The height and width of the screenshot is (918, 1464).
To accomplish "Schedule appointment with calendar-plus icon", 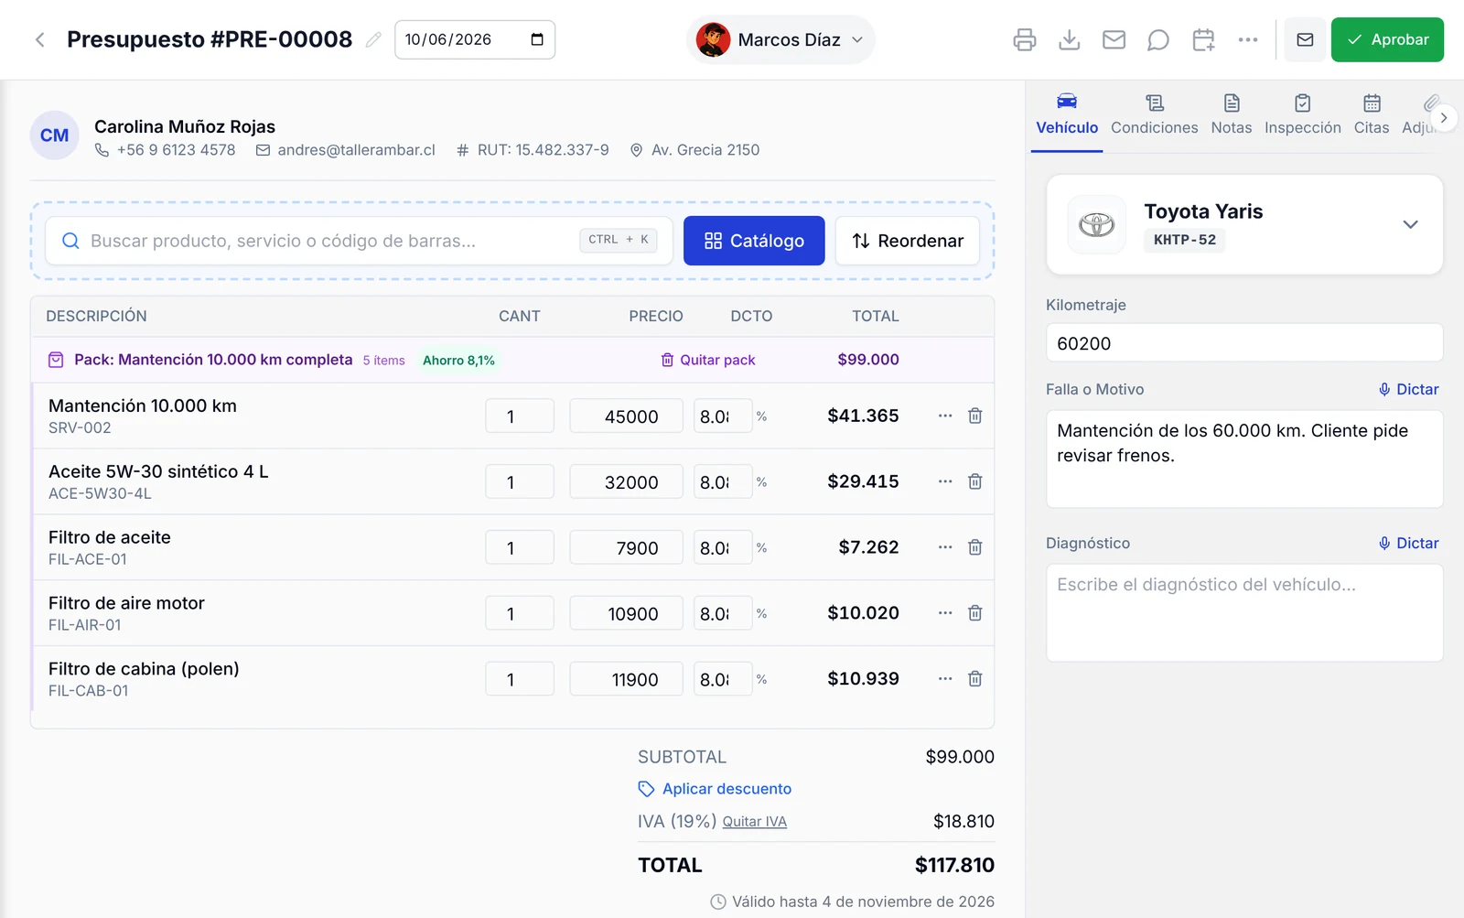I will [1203, 39].
